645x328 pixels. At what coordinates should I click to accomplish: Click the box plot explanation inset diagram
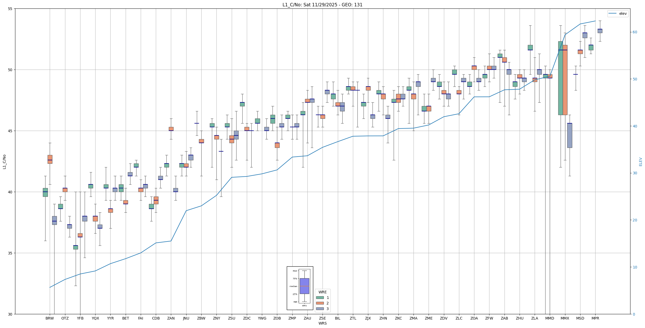[x=300, y=288]
